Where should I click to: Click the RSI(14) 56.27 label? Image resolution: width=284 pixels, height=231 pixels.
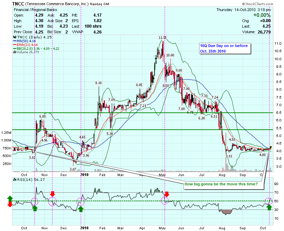[x=31, y=179]
